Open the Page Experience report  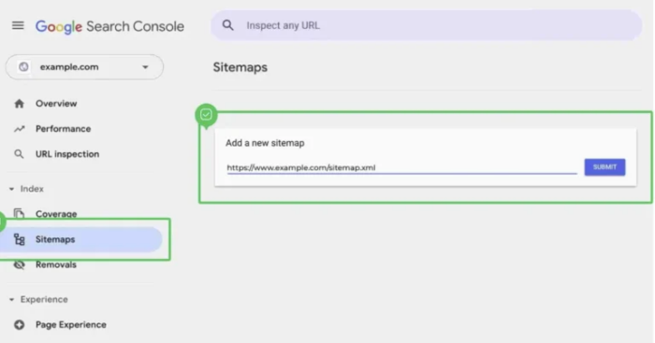pyautogui.click(x=70, y=325)
